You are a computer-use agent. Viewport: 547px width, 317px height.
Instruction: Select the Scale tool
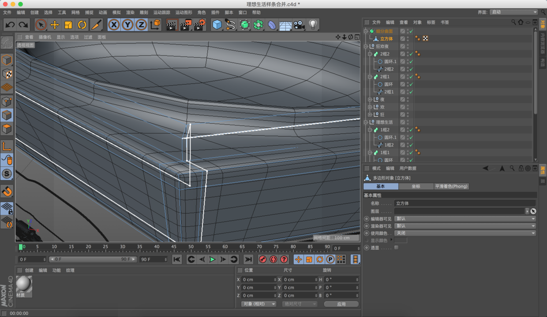coord(68,25)
